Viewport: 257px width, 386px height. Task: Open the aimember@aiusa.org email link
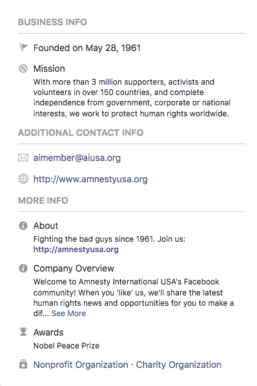(77, 158)
